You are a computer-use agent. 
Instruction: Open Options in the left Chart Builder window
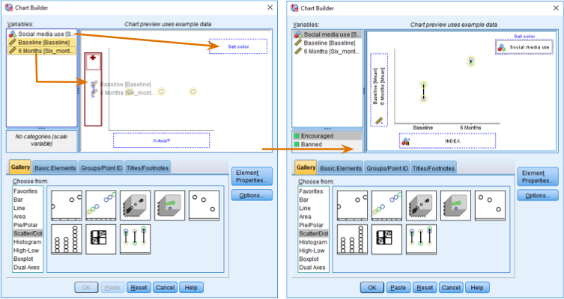pyautogui.click(x=251, y=195)
